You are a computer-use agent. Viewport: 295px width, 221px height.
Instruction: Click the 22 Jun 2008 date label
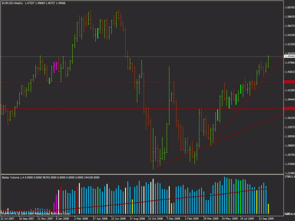click(118, 219)
